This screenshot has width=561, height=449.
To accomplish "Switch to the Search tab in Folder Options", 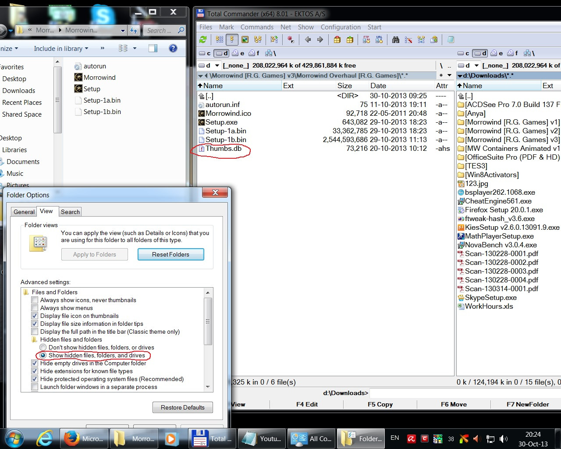I will 70,212.
